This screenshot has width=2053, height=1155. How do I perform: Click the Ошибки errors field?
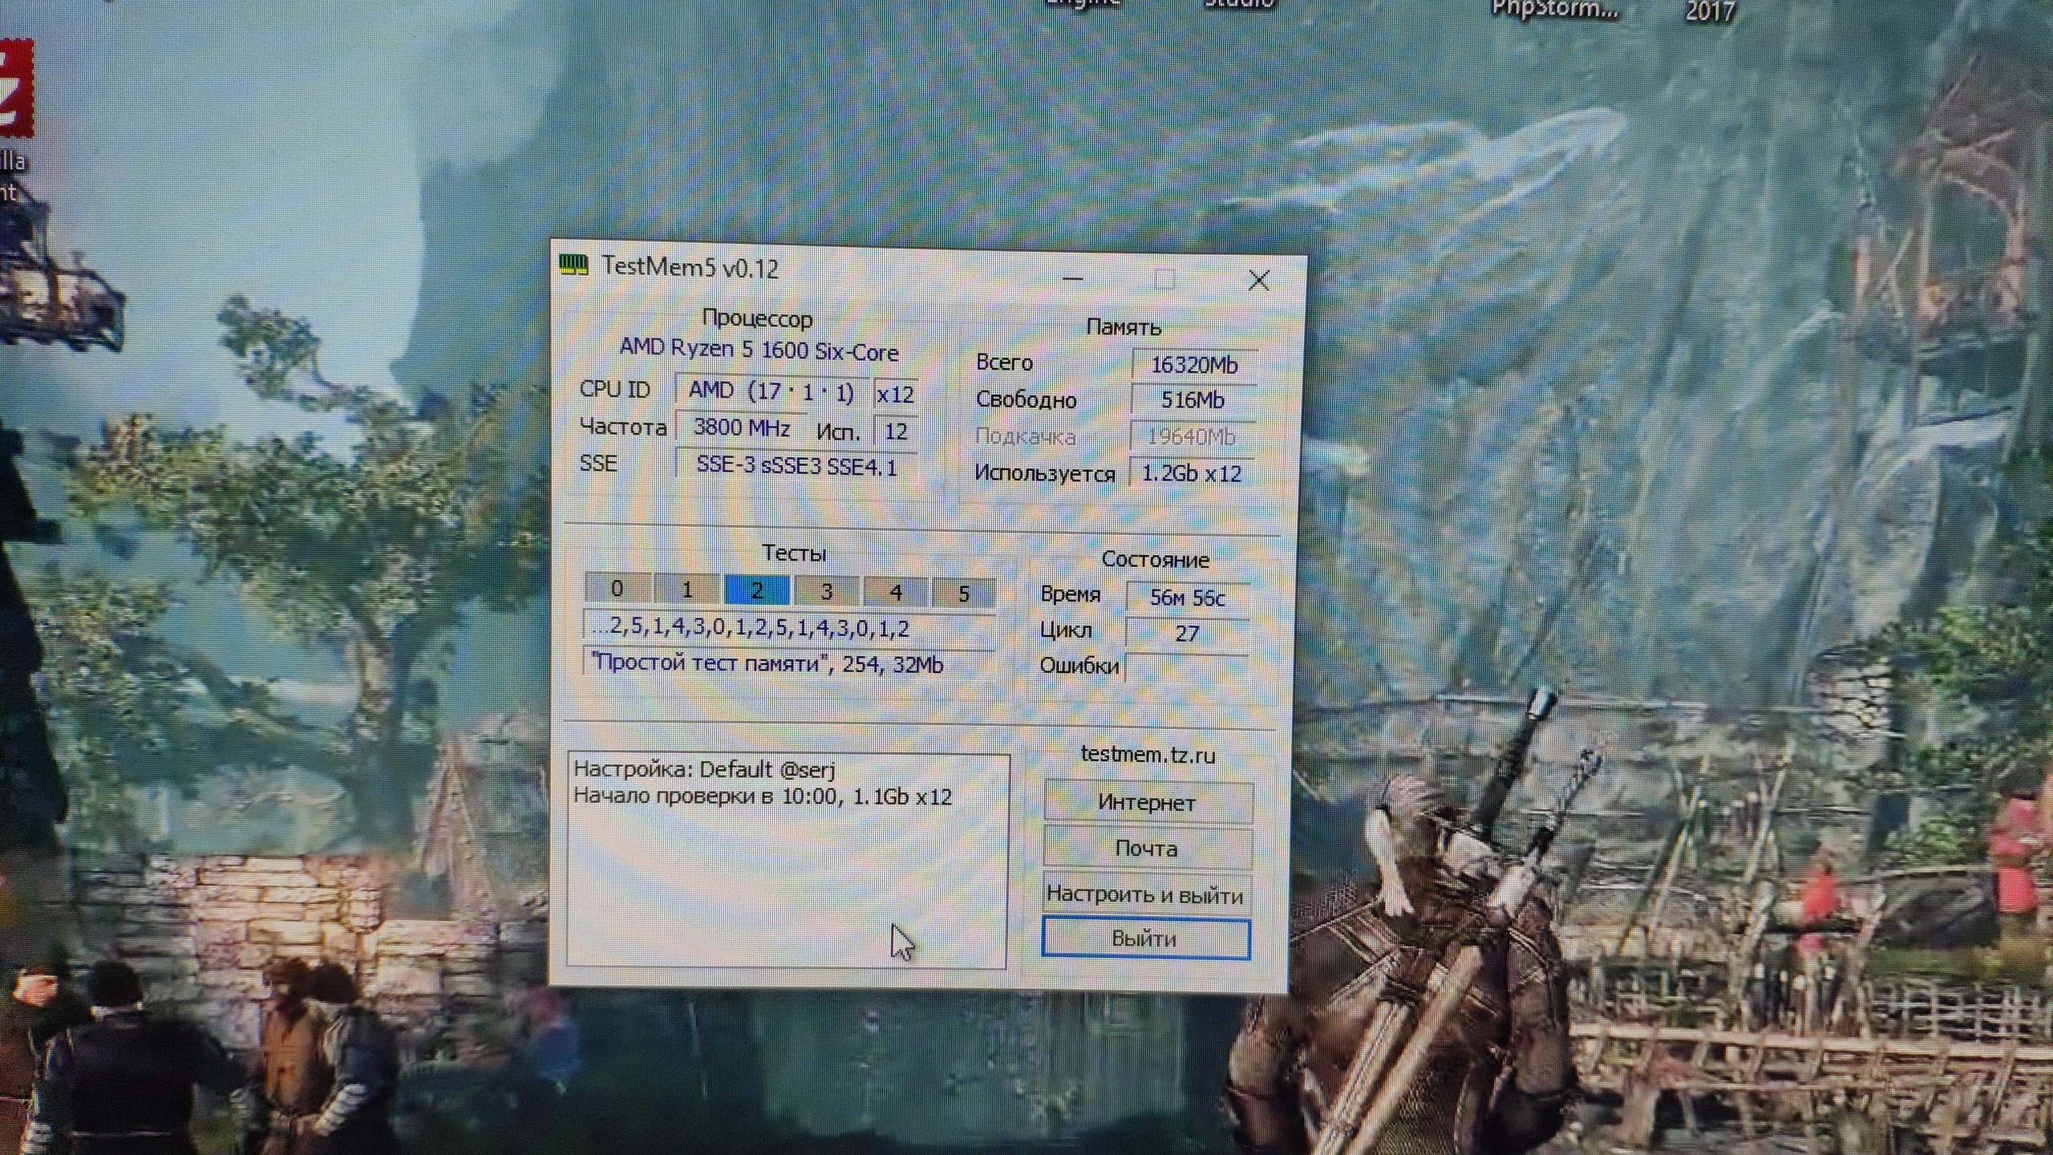click(1187, 667)
